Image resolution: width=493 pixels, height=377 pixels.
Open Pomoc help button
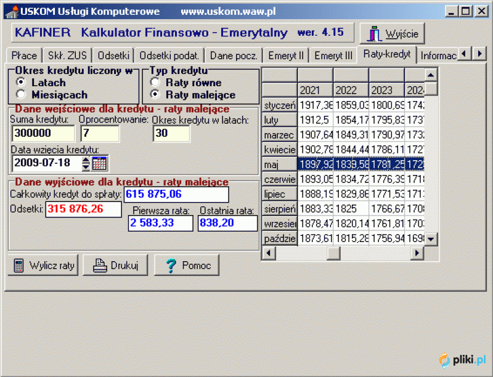click(187, 266)
